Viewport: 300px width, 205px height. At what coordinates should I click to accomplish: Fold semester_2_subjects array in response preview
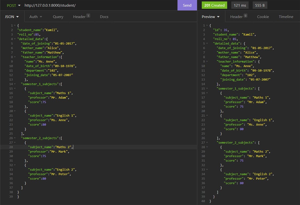click(x=207, y=143)
